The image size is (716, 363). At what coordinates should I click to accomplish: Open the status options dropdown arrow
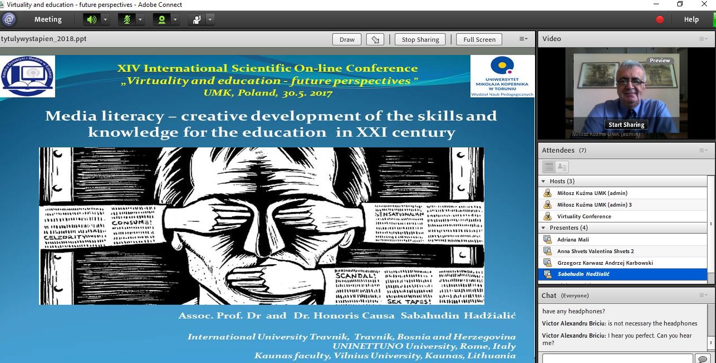(210, 20)
